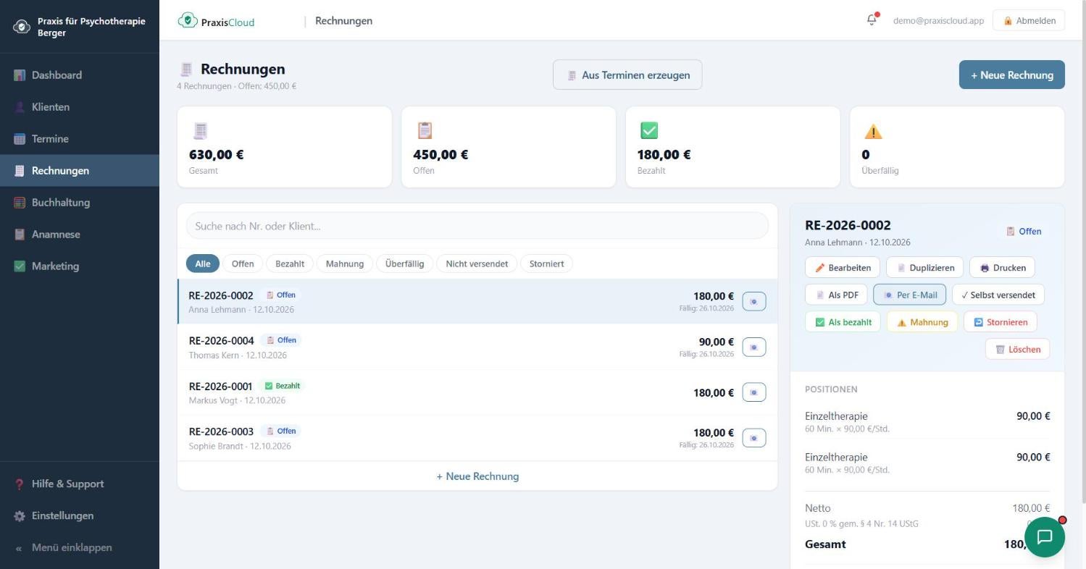Click envelope icon for RE-2026-0001 row

pyautogui.click(x=754, y=392)
